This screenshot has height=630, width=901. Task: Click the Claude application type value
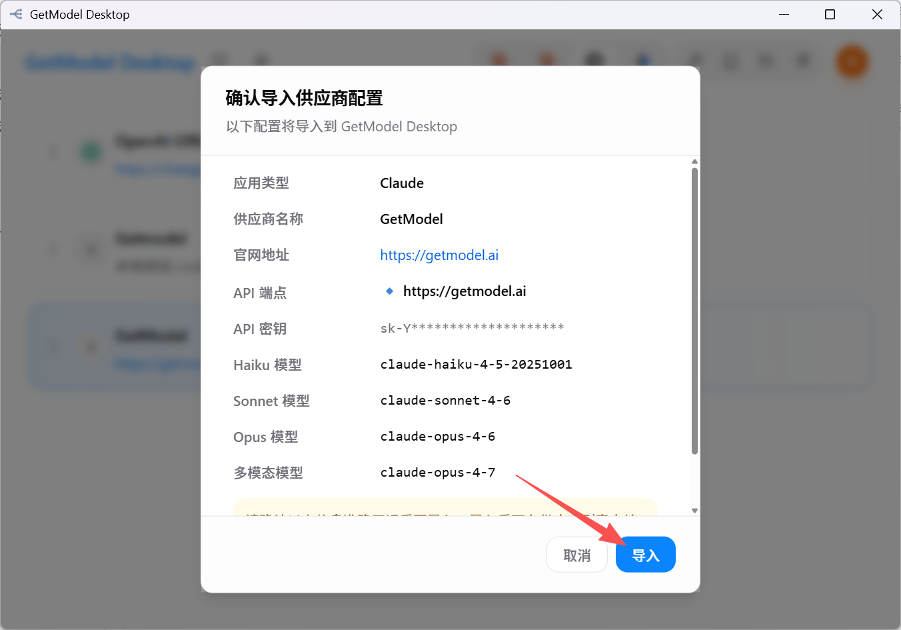click(x=402, y=183)
